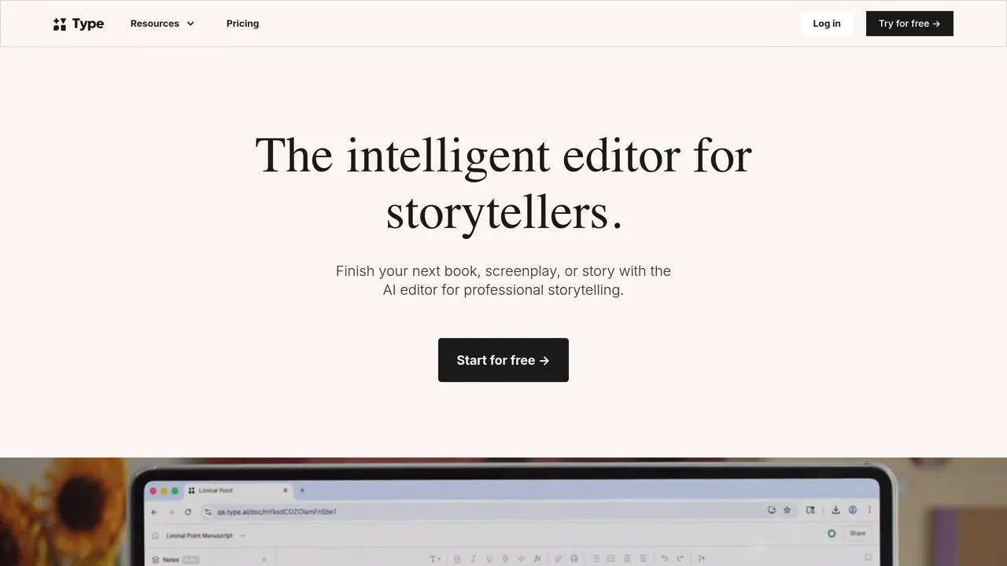1007x566 pixels.
Task: Open the browser profile icon in demo
Action: point(853,510)
